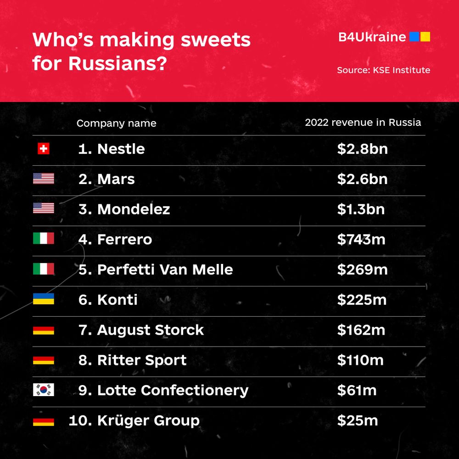Click the "Company name" column header
The image size is (459, 459).
pos(116,123)
